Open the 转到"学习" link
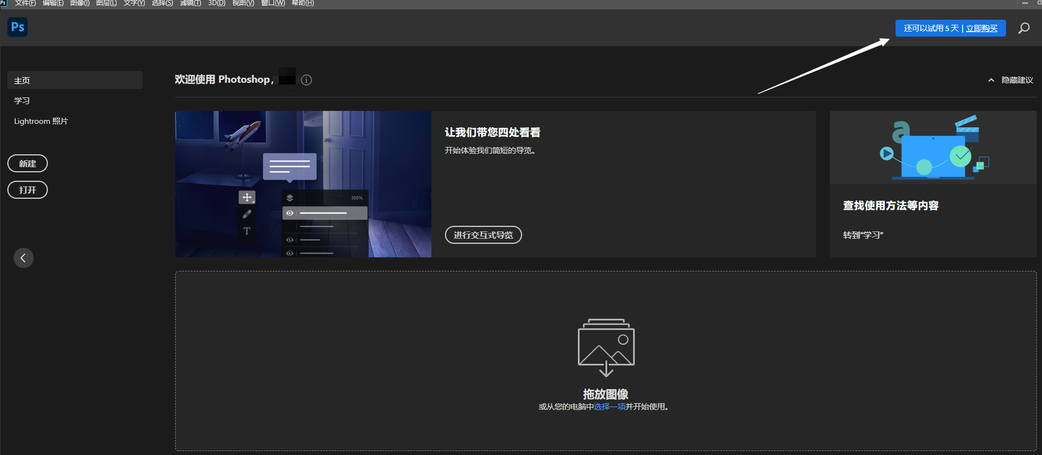Viewport: 1042px width, 455px height. 863,235
